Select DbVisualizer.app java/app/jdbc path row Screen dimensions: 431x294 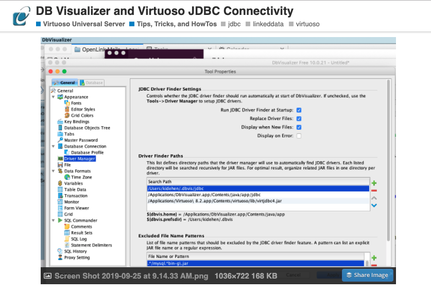pyautogui.click(x=258, y=195)
